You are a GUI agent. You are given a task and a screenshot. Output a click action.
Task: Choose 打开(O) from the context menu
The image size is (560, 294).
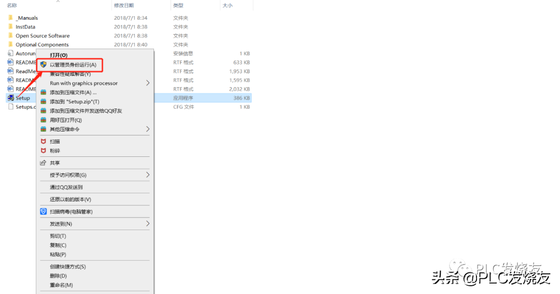pos(59,55)
